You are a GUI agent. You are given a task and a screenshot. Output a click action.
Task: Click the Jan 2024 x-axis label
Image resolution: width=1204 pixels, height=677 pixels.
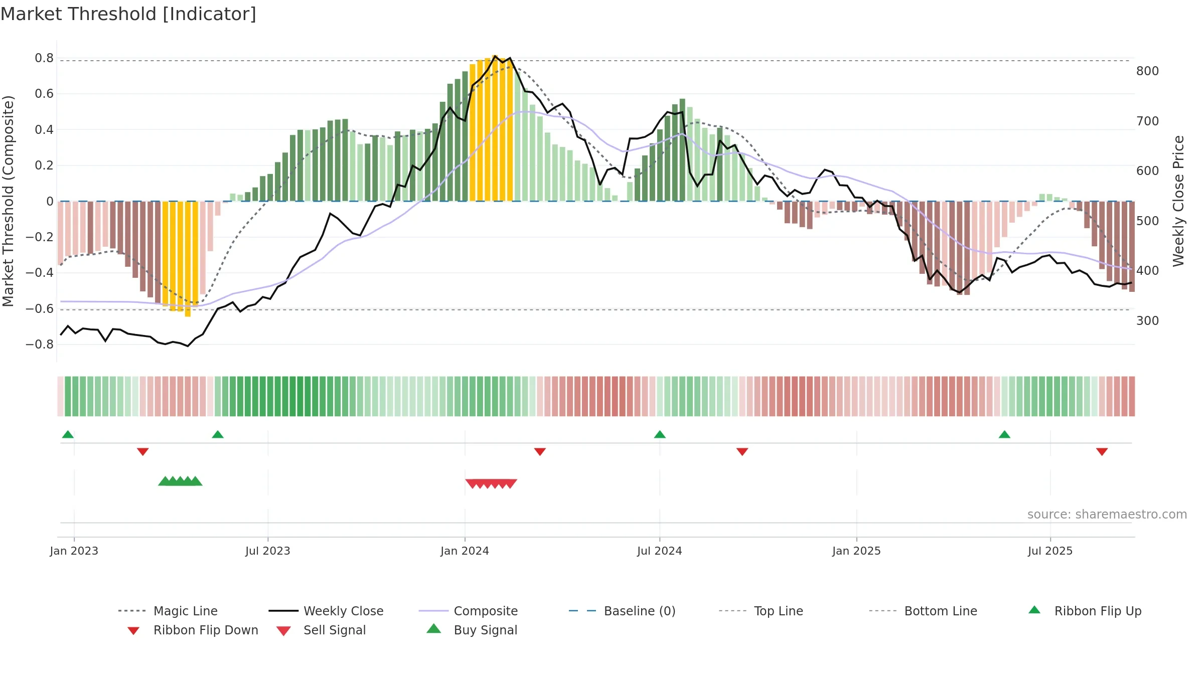pyautogui.click(x=465, y=551)
